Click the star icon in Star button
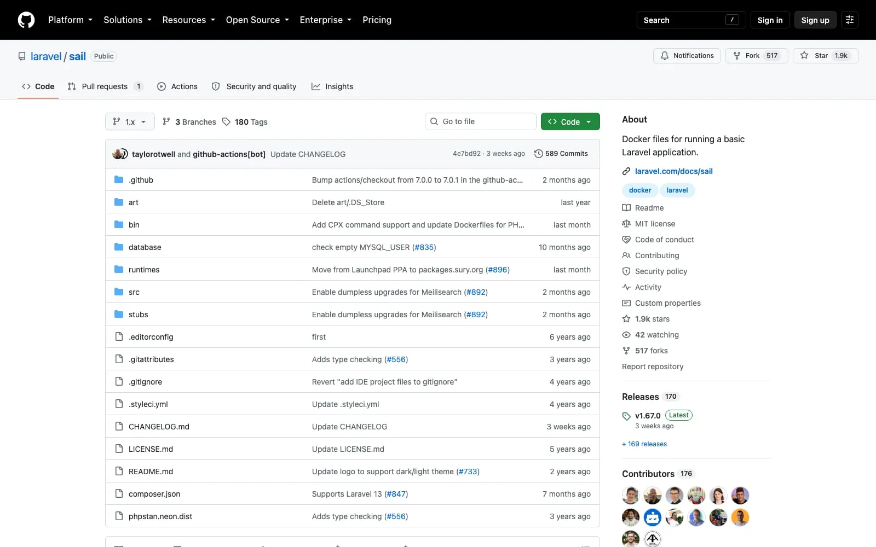 click(x=804, y=55)
